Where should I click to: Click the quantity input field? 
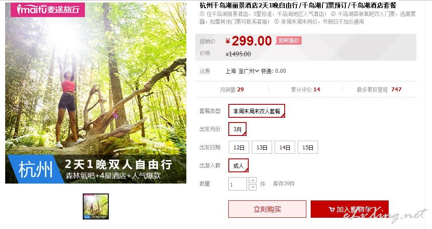(237, 184)
